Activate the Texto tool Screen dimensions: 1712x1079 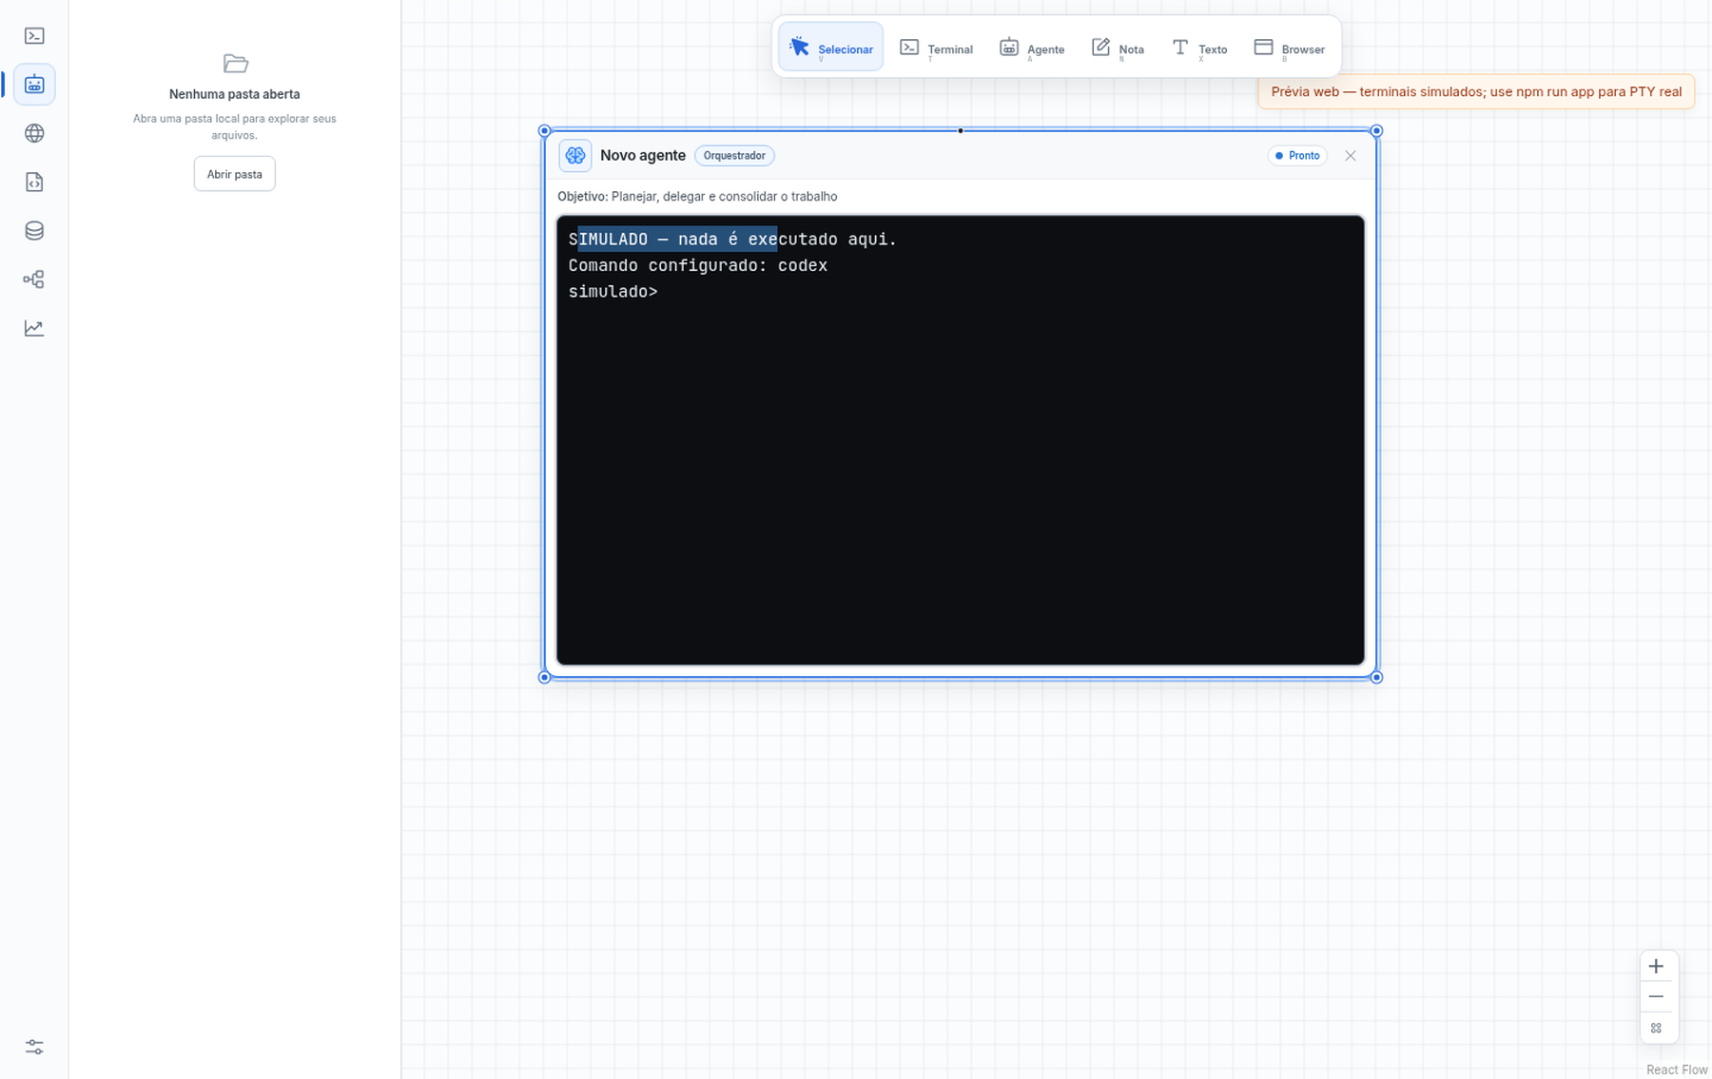pyautogui.click(x=1199, y=48)
